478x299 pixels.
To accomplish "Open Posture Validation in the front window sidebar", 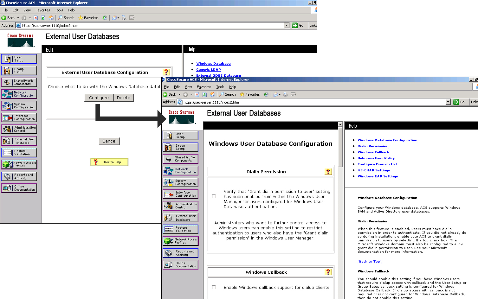I will pyautogui.click(x=180, y=229).
